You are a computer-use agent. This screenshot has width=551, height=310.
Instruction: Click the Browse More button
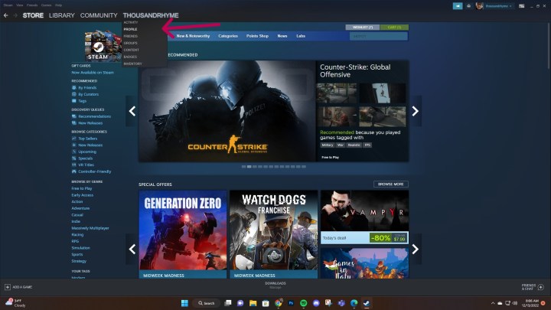coord(391,184)
